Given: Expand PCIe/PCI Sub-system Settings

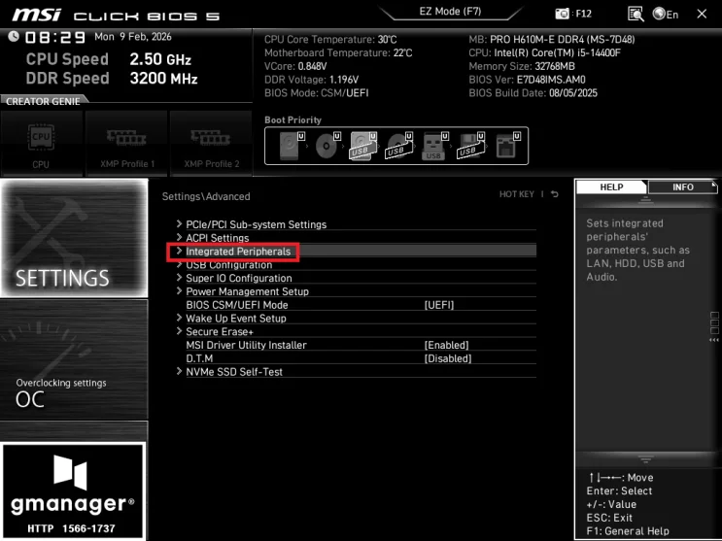Looking at the screenshot, I should tap(356, 224).
